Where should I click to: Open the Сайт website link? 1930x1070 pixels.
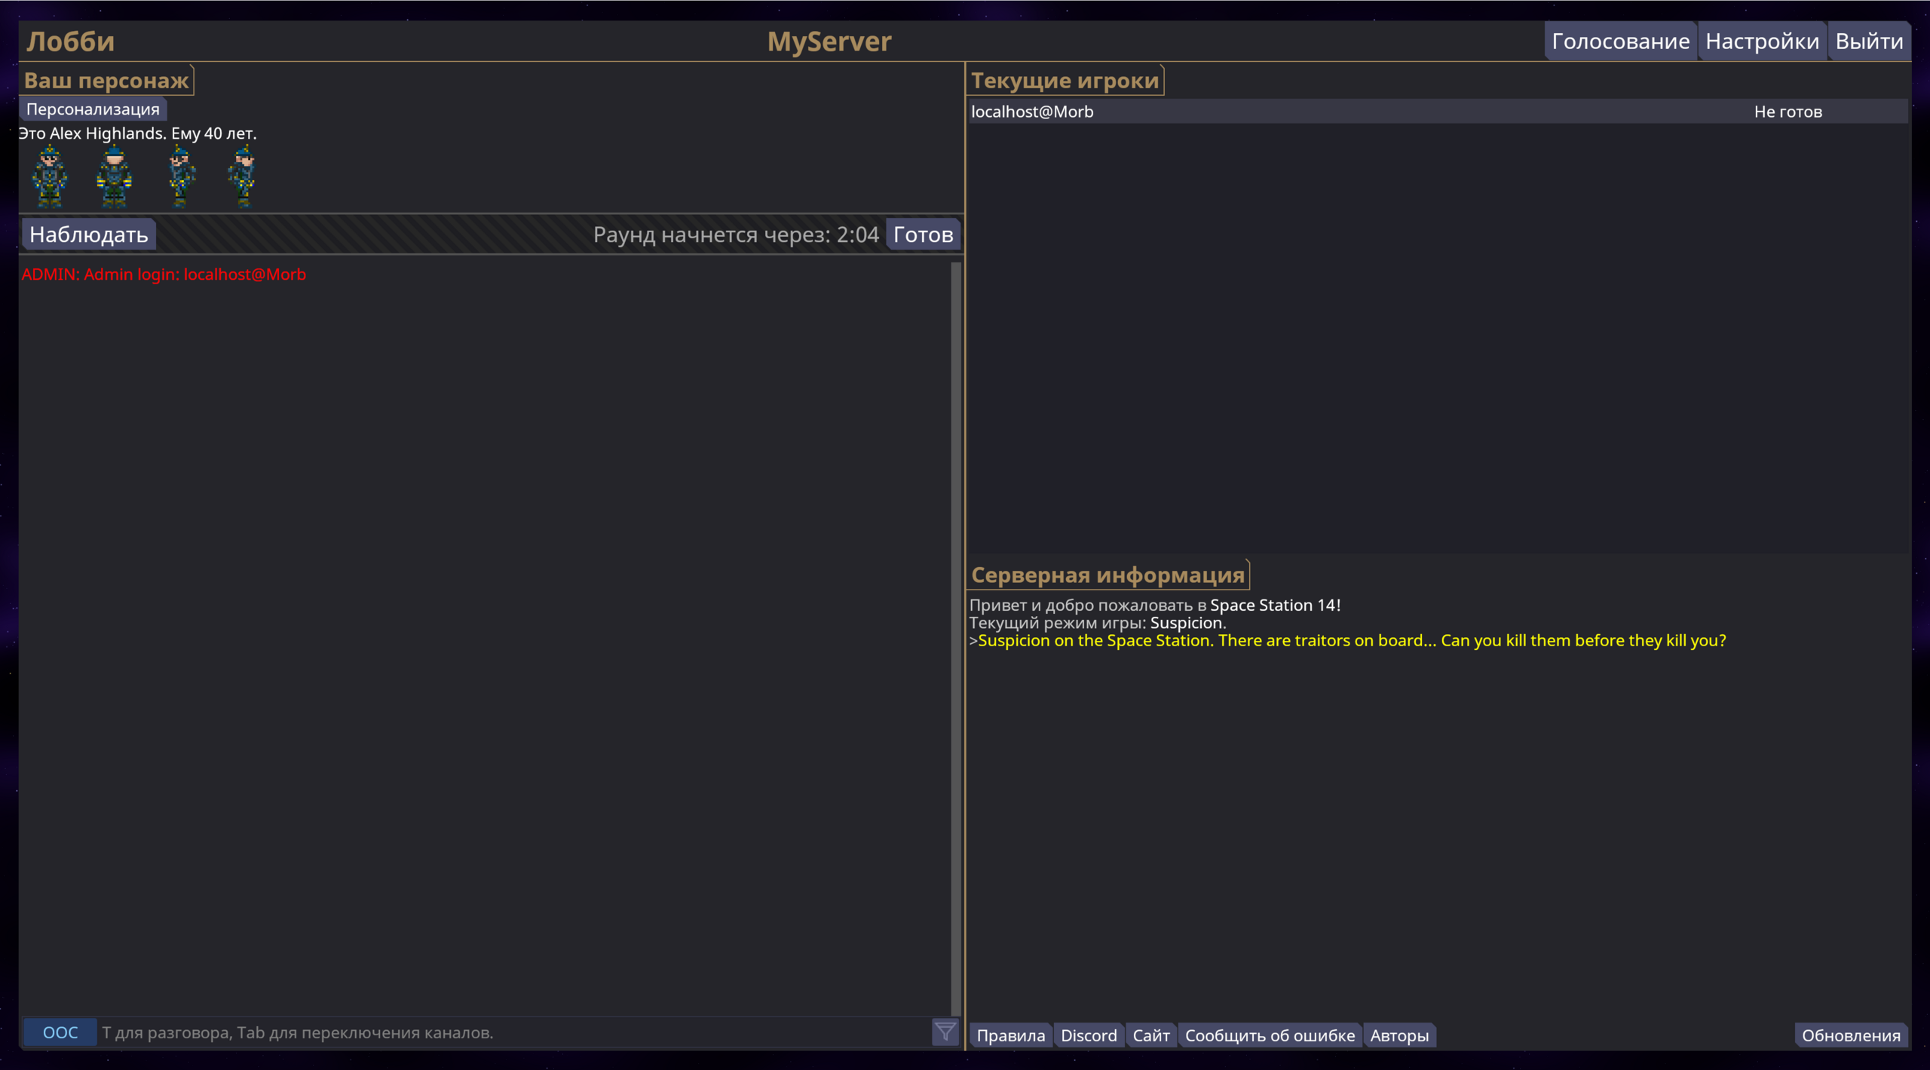(x=1150, y=1035)
